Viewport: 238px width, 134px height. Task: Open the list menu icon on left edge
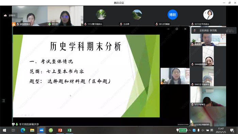3,101
